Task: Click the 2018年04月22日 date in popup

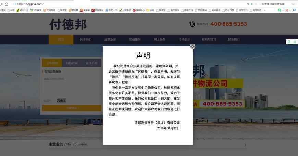Action: (x=169, y=128)
